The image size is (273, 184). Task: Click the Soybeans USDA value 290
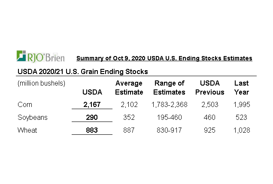coord(92,117)
